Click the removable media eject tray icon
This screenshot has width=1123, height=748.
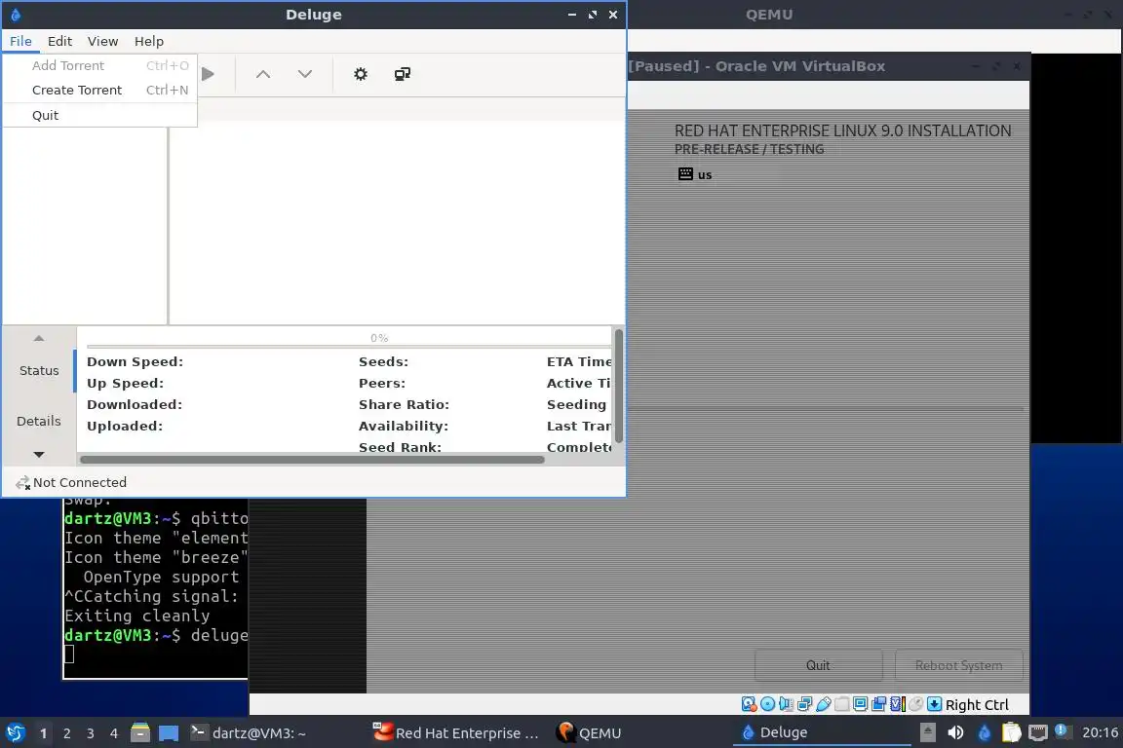click(x=927, y=732)
